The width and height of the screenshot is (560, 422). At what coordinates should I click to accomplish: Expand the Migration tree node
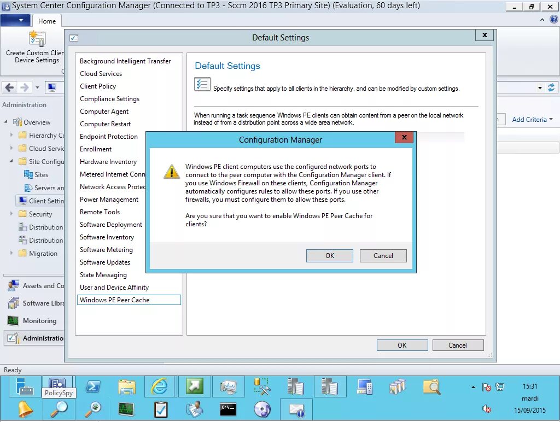(x=11, y=253)
